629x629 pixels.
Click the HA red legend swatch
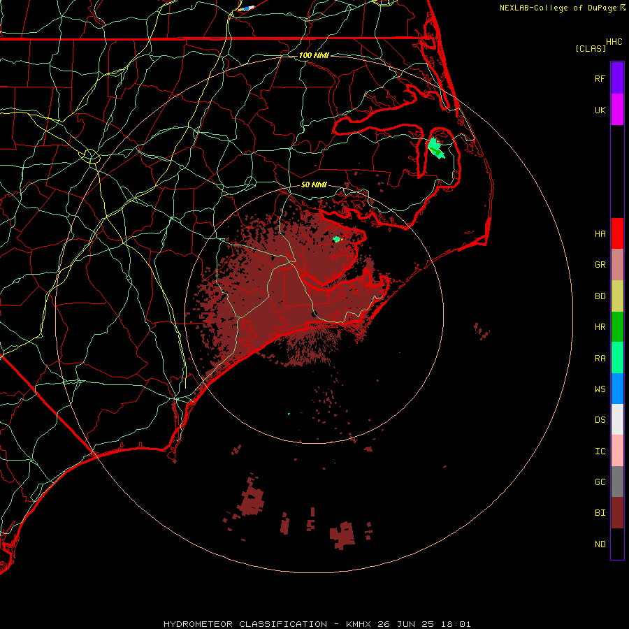click(617, 233)
